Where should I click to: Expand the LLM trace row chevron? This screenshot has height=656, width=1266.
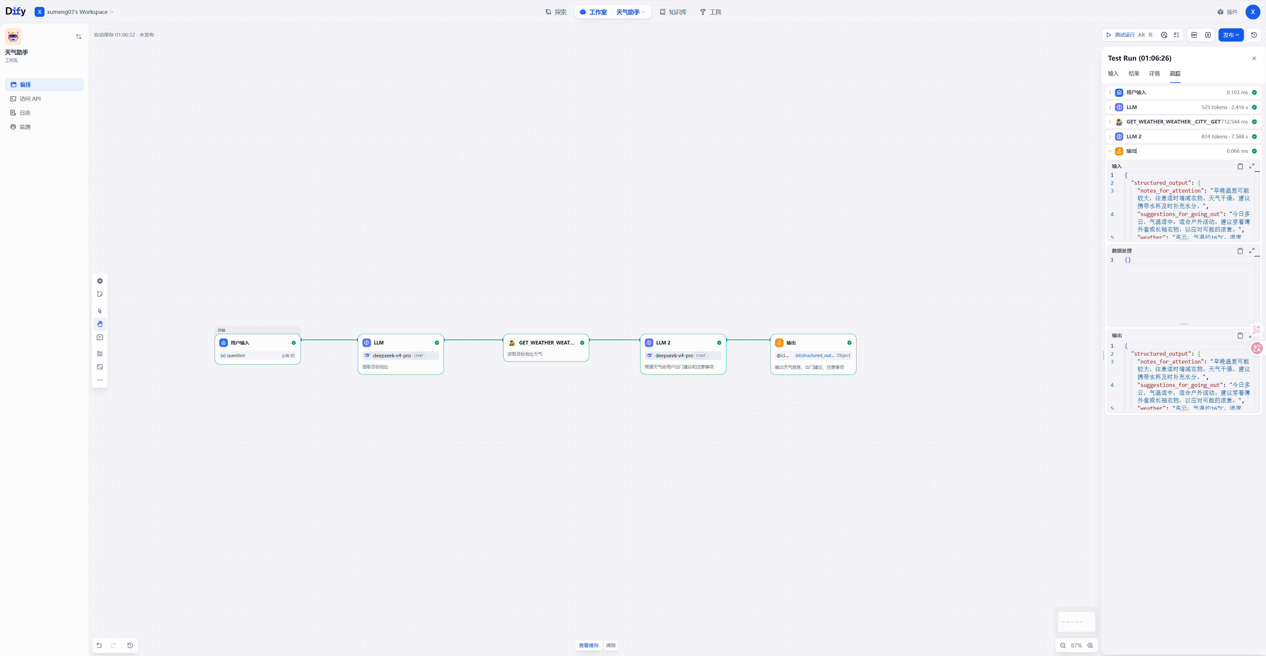pos(1110,107)
